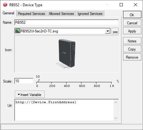Image resolution: width=143 pixels, height=130 pixels.
Task: Click the '600' slider tick label
Action: coord(82,86)
